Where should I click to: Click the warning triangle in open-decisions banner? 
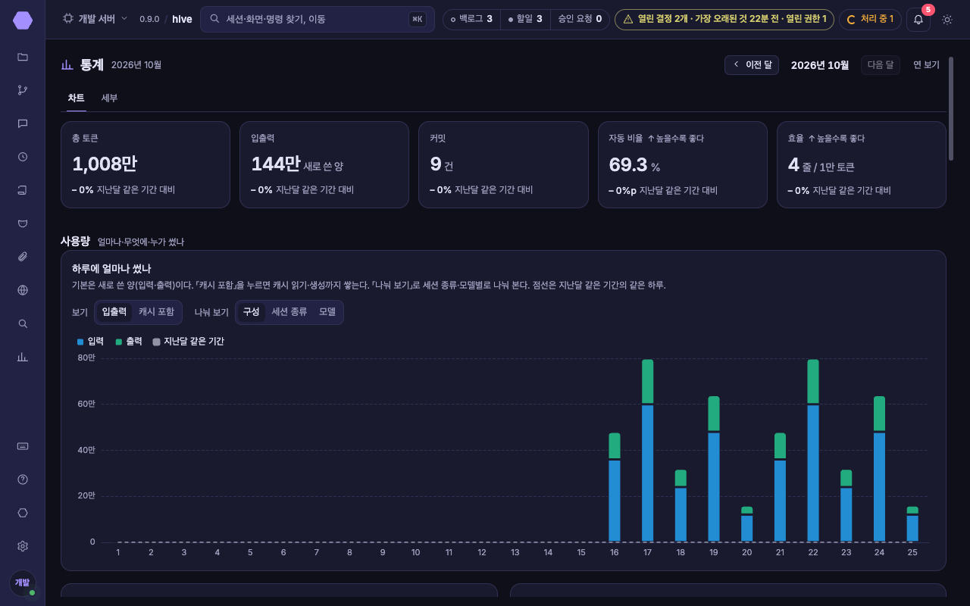click(x=627, y=19)
